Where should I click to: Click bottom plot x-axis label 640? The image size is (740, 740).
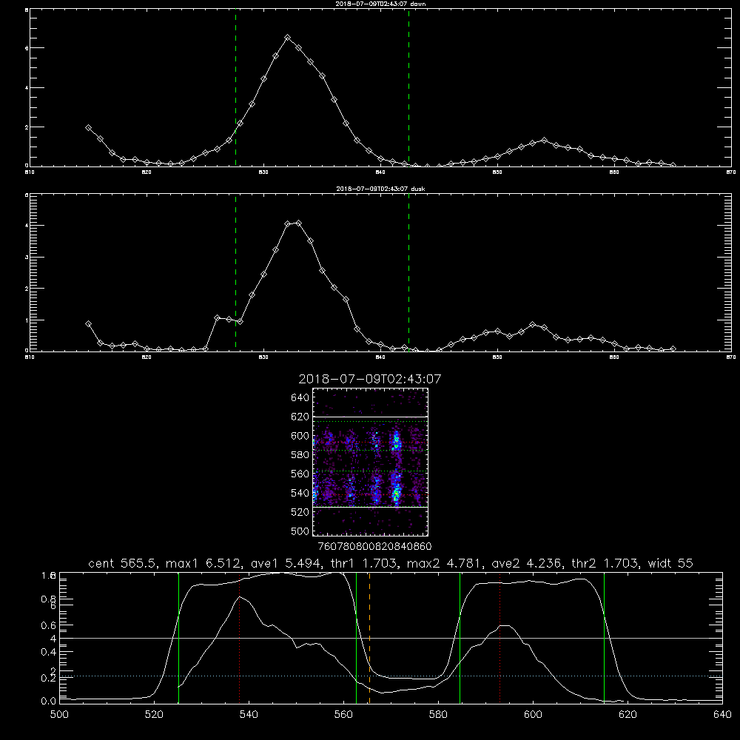(722, 715)
